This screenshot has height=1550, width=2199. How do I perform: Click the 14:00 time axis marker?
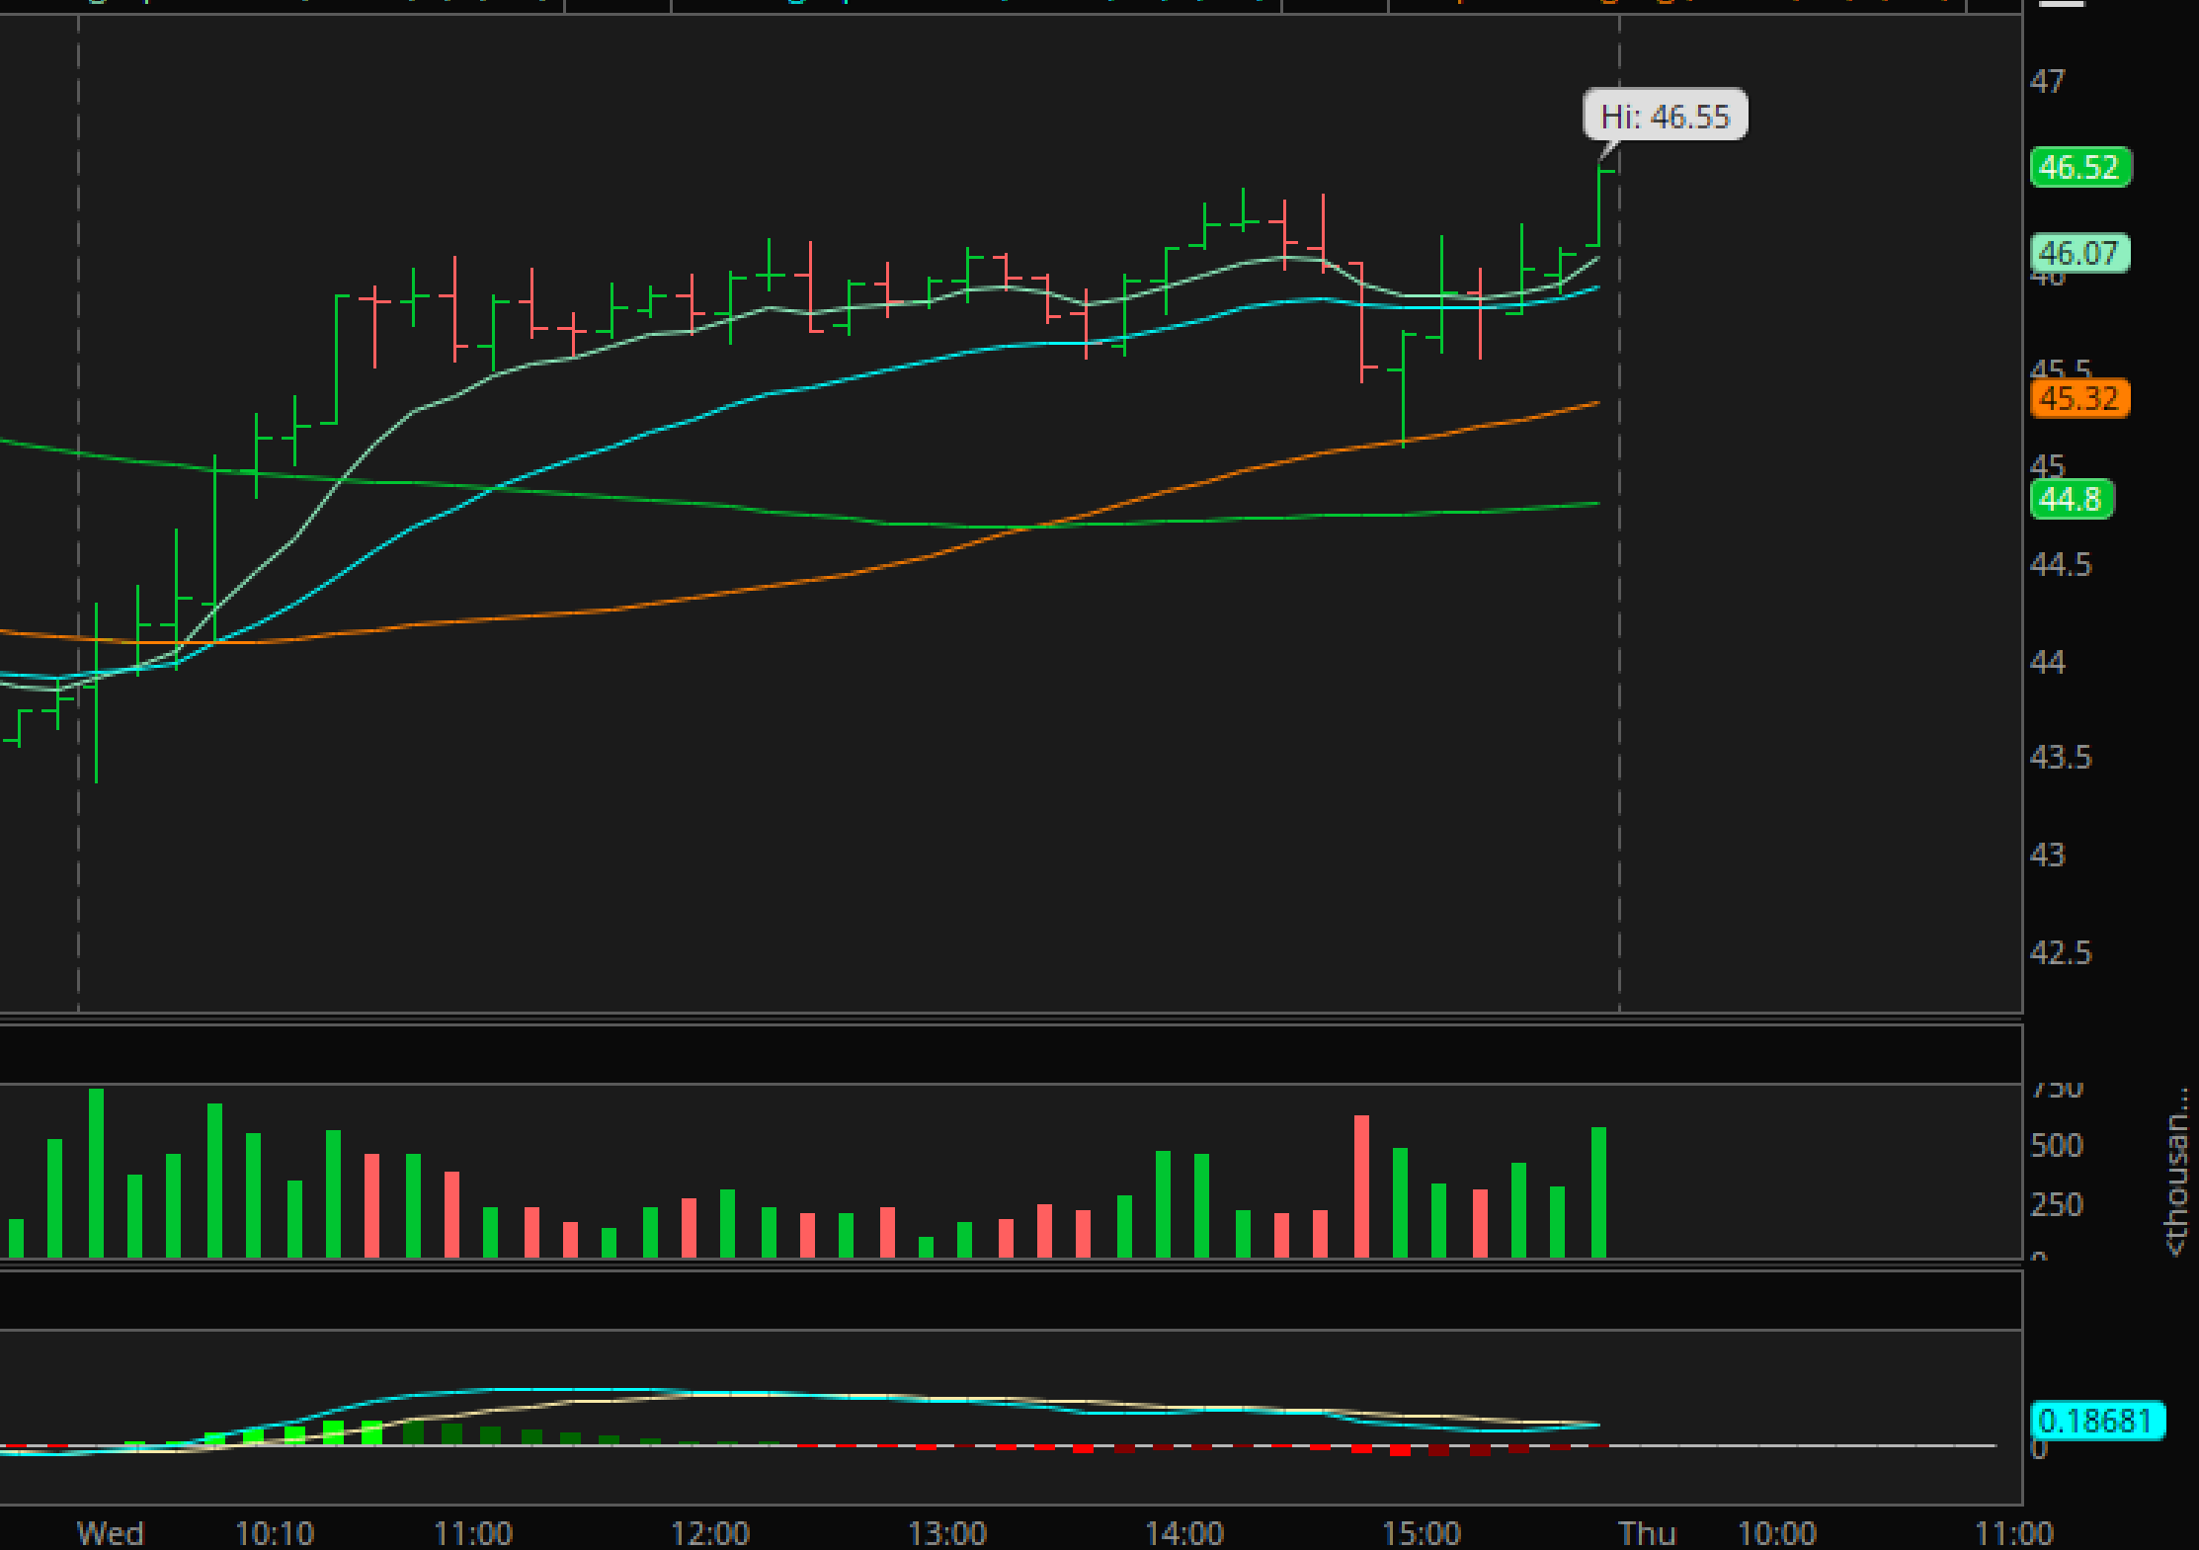pos(1183,1533)
